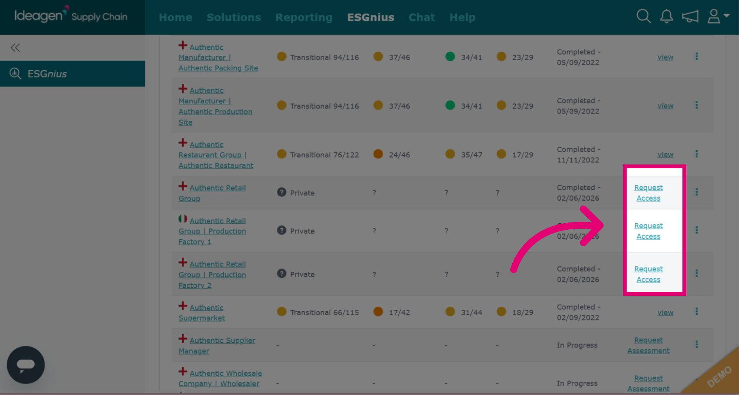Viewport: 739px width, 395px height.
Task: Open more options for Authentic Retail Group
Action: (696, 192)
